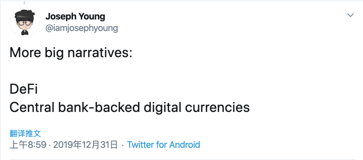
Task: Click the 翻译推文 translate tweet link
Action: 25,133
